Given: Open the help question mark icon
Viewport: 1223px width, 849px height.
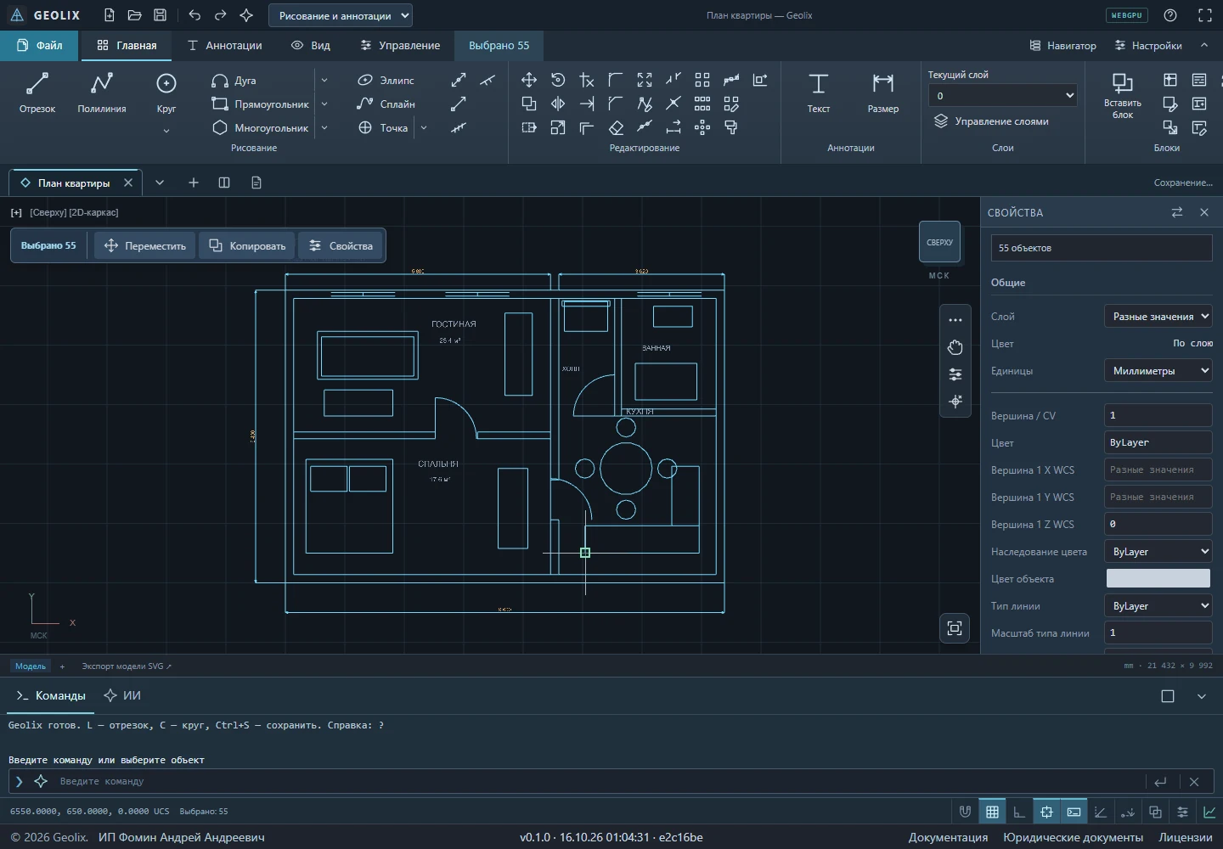Looking at the screenshot, I should coord(1170,15).
